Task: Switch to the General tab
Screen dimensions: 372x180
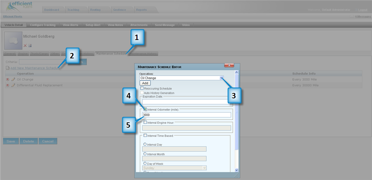Action: pos(10,54)
